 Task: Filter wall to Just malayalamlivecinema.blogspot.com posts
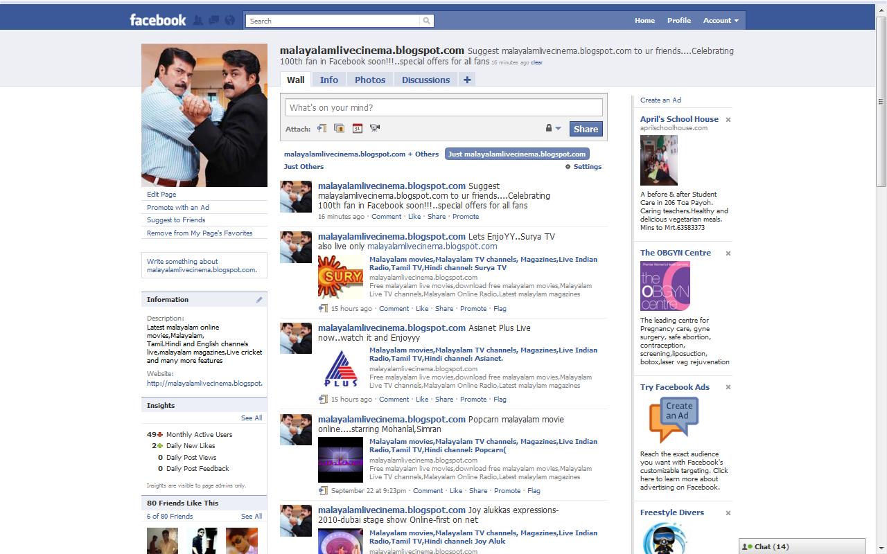coord(516,154)
